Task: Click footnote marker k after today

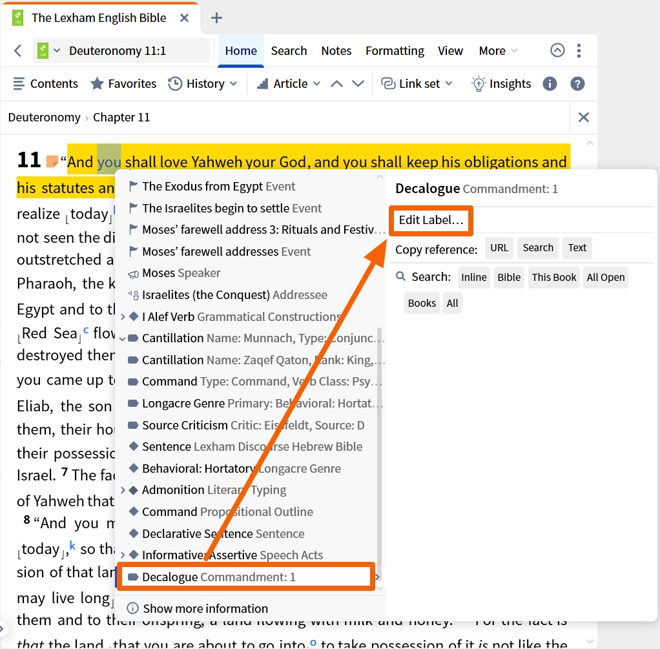Action: (72, 546)
